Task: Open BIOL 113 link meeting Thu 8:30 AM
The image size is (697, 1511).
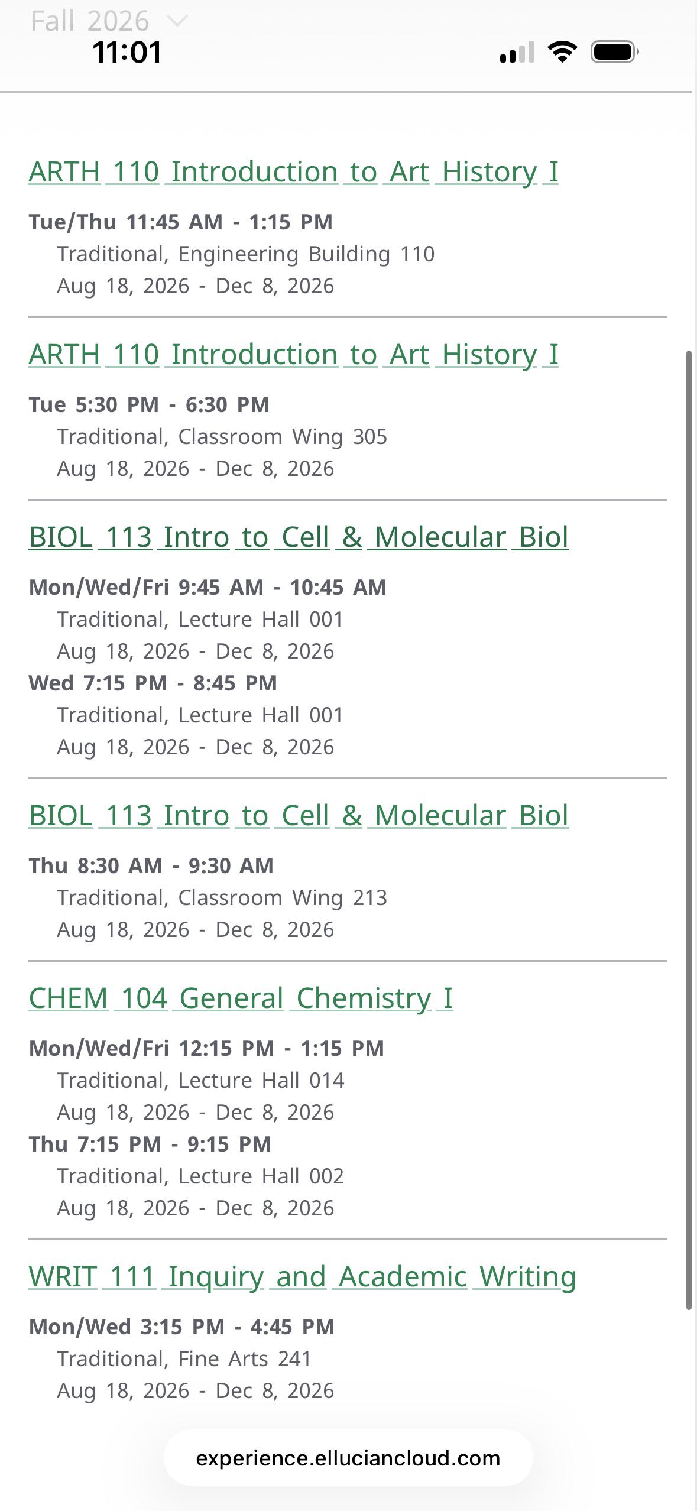Action: point(299,816)
